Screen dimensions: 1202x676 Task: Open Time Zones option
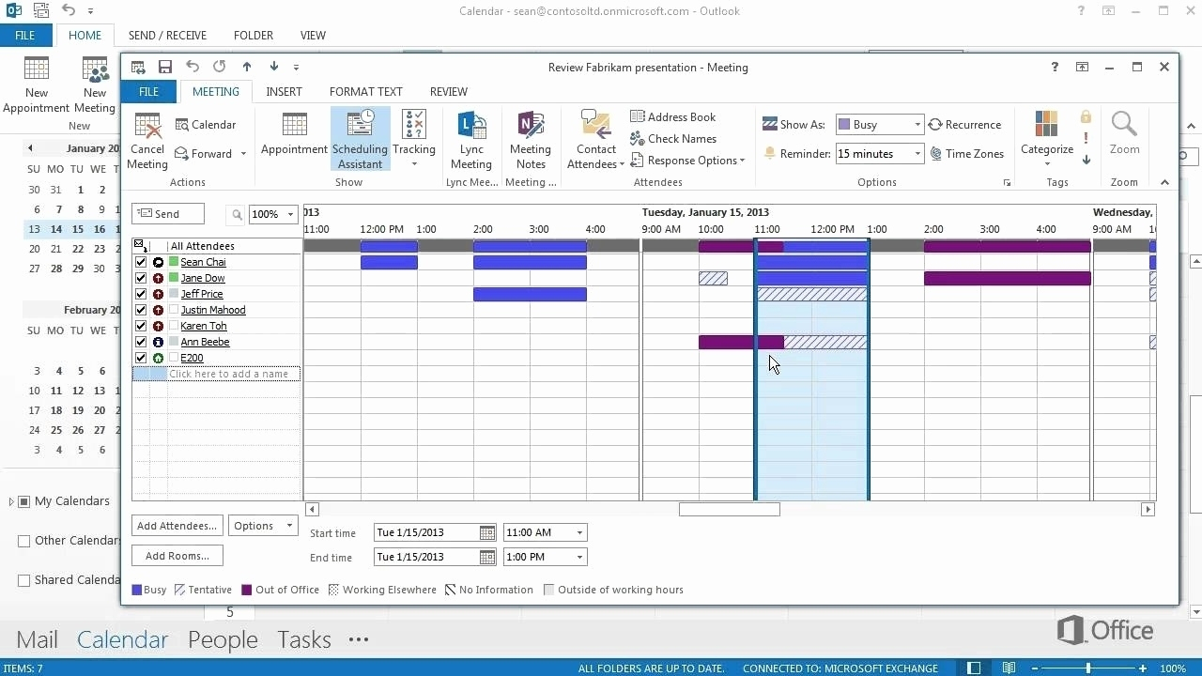click(967, 153)
